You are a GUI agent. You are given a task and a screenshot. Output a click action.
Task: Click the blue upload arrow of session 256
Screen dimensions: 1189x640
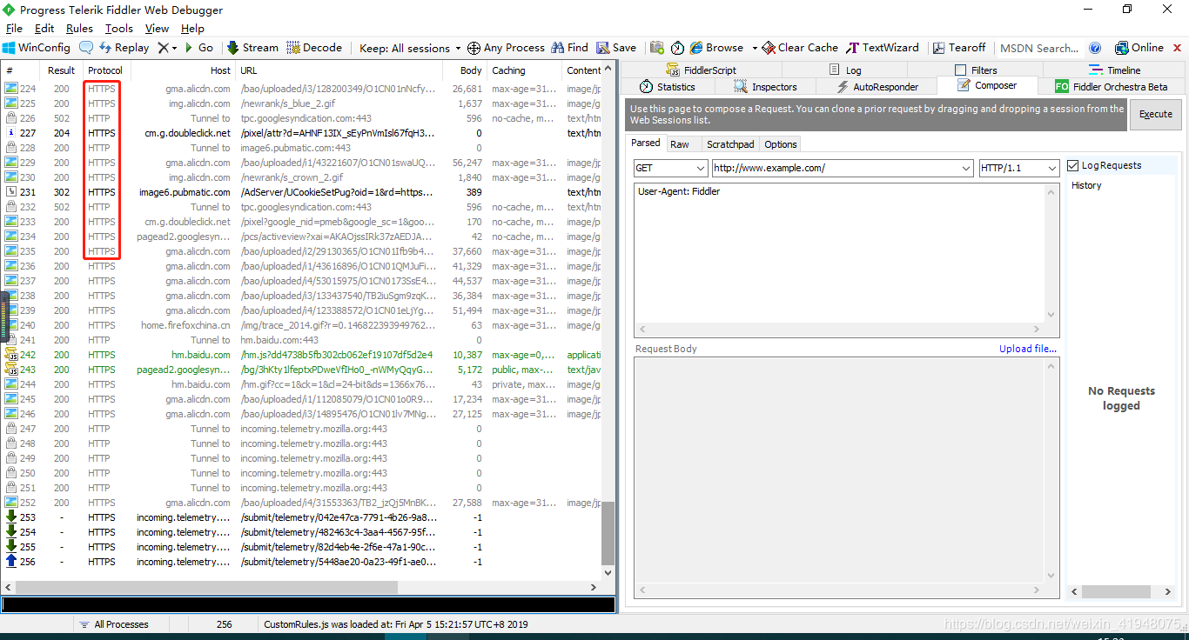click(11, 562)
